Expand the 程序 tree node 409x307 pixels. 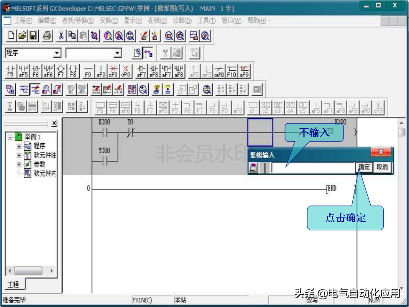pos(19,146)
